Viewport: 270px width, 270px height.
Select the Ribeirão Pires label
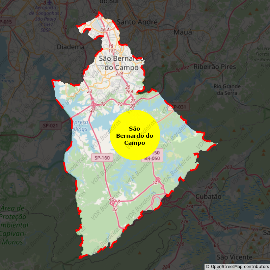coord(215,66)
